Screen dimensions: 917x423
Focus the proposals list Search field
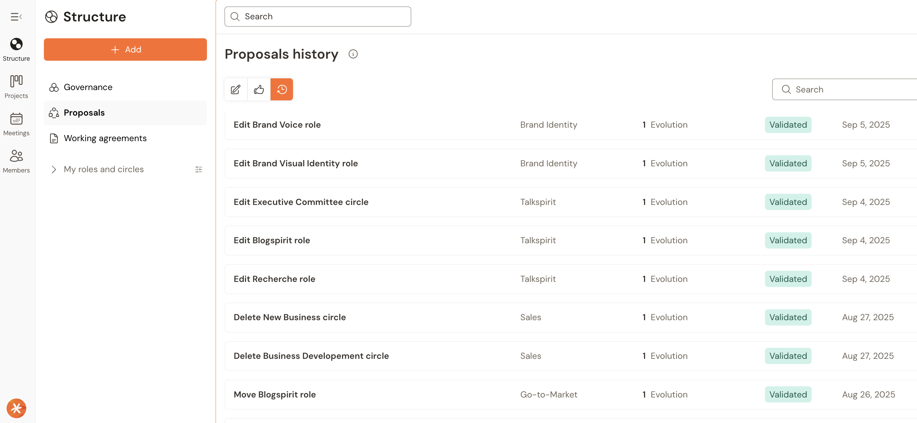[844, 90]
